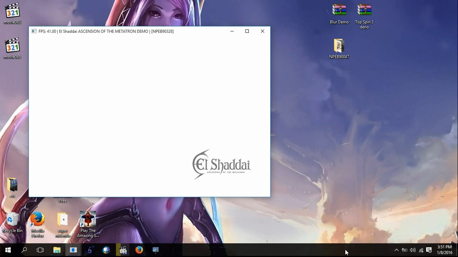Expand hidden system tray icons chevron
The width and height of the screenshot is (458, 257).
click(x=396, y=250)
